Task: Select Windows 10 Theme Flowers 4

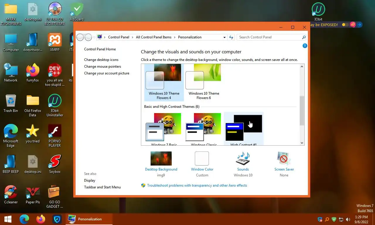Action: pyautogui.click(x=164, y=82)
